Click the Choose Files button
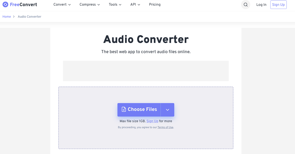This screenshot has height=154, width=295. [139, 109]
